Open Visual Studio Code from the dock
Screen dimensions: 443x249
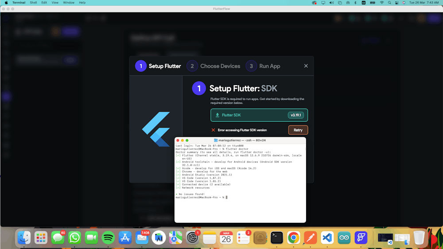coord(327,237)
